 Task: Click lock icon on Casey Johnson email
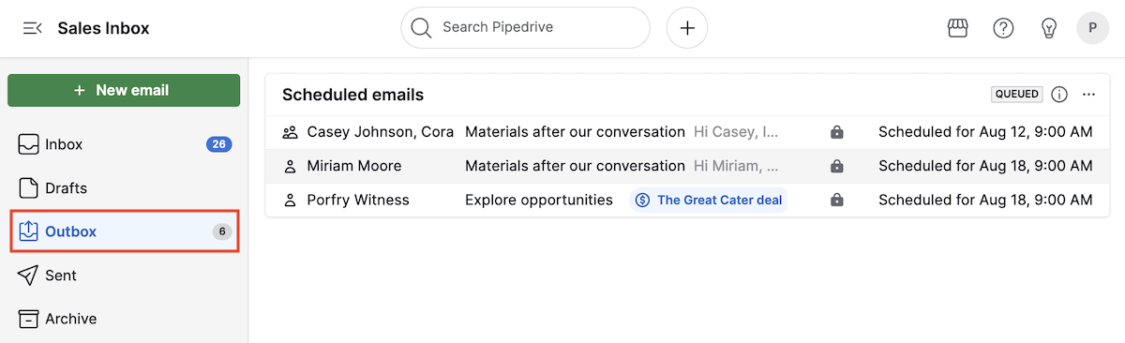point(837,133)
